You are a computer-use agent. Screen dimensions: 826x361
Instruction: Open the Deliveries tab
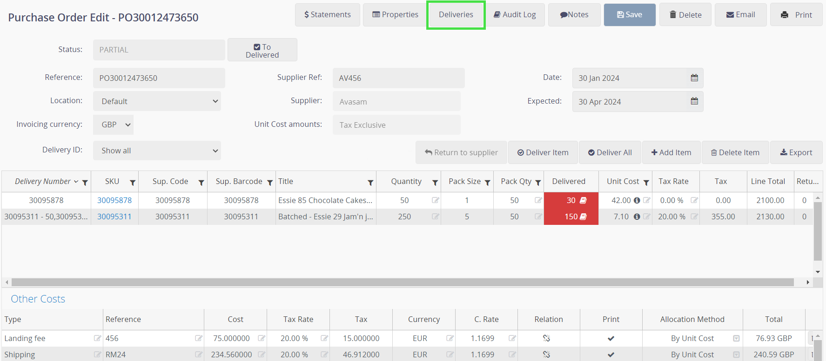(456, 15)
